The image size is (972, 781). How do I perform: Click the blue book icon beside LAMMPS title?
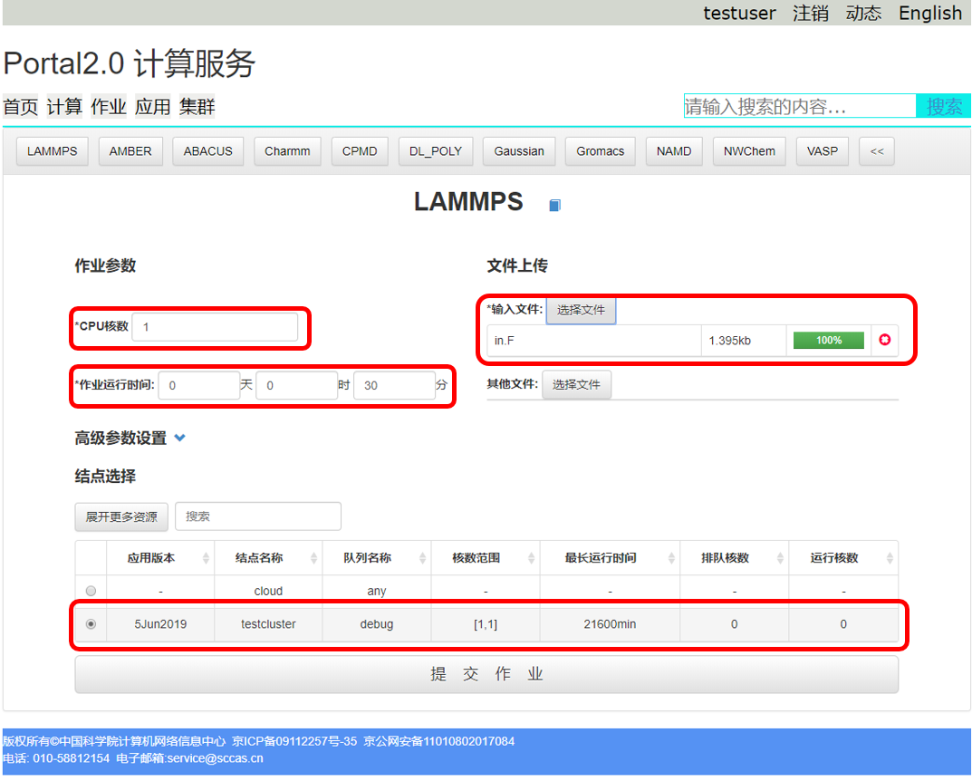(x=554, y=206)
